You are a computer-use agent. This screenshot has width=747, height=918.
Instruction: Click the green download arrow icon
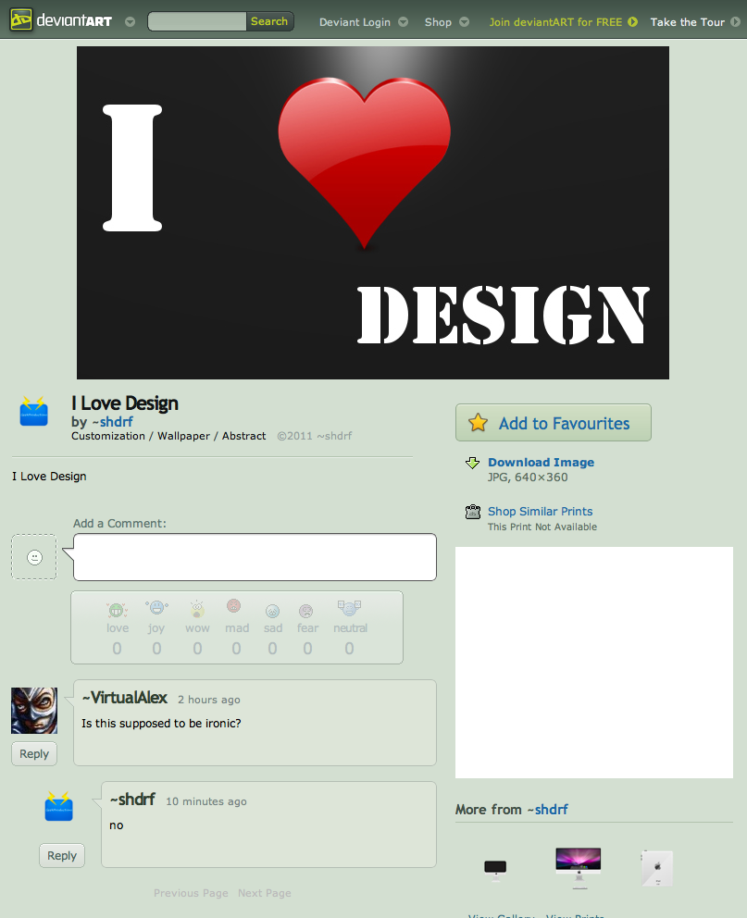472,463
